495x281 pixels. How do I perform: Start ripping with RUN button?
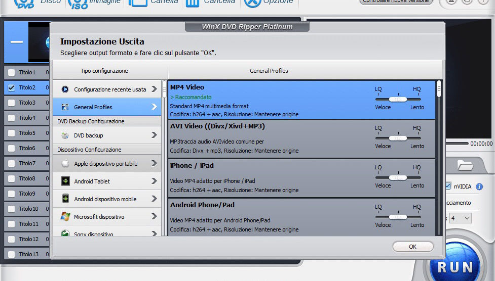(x=455, y=267)
